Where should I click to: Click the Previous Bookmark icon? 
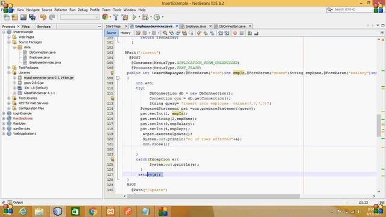[199, 33]
